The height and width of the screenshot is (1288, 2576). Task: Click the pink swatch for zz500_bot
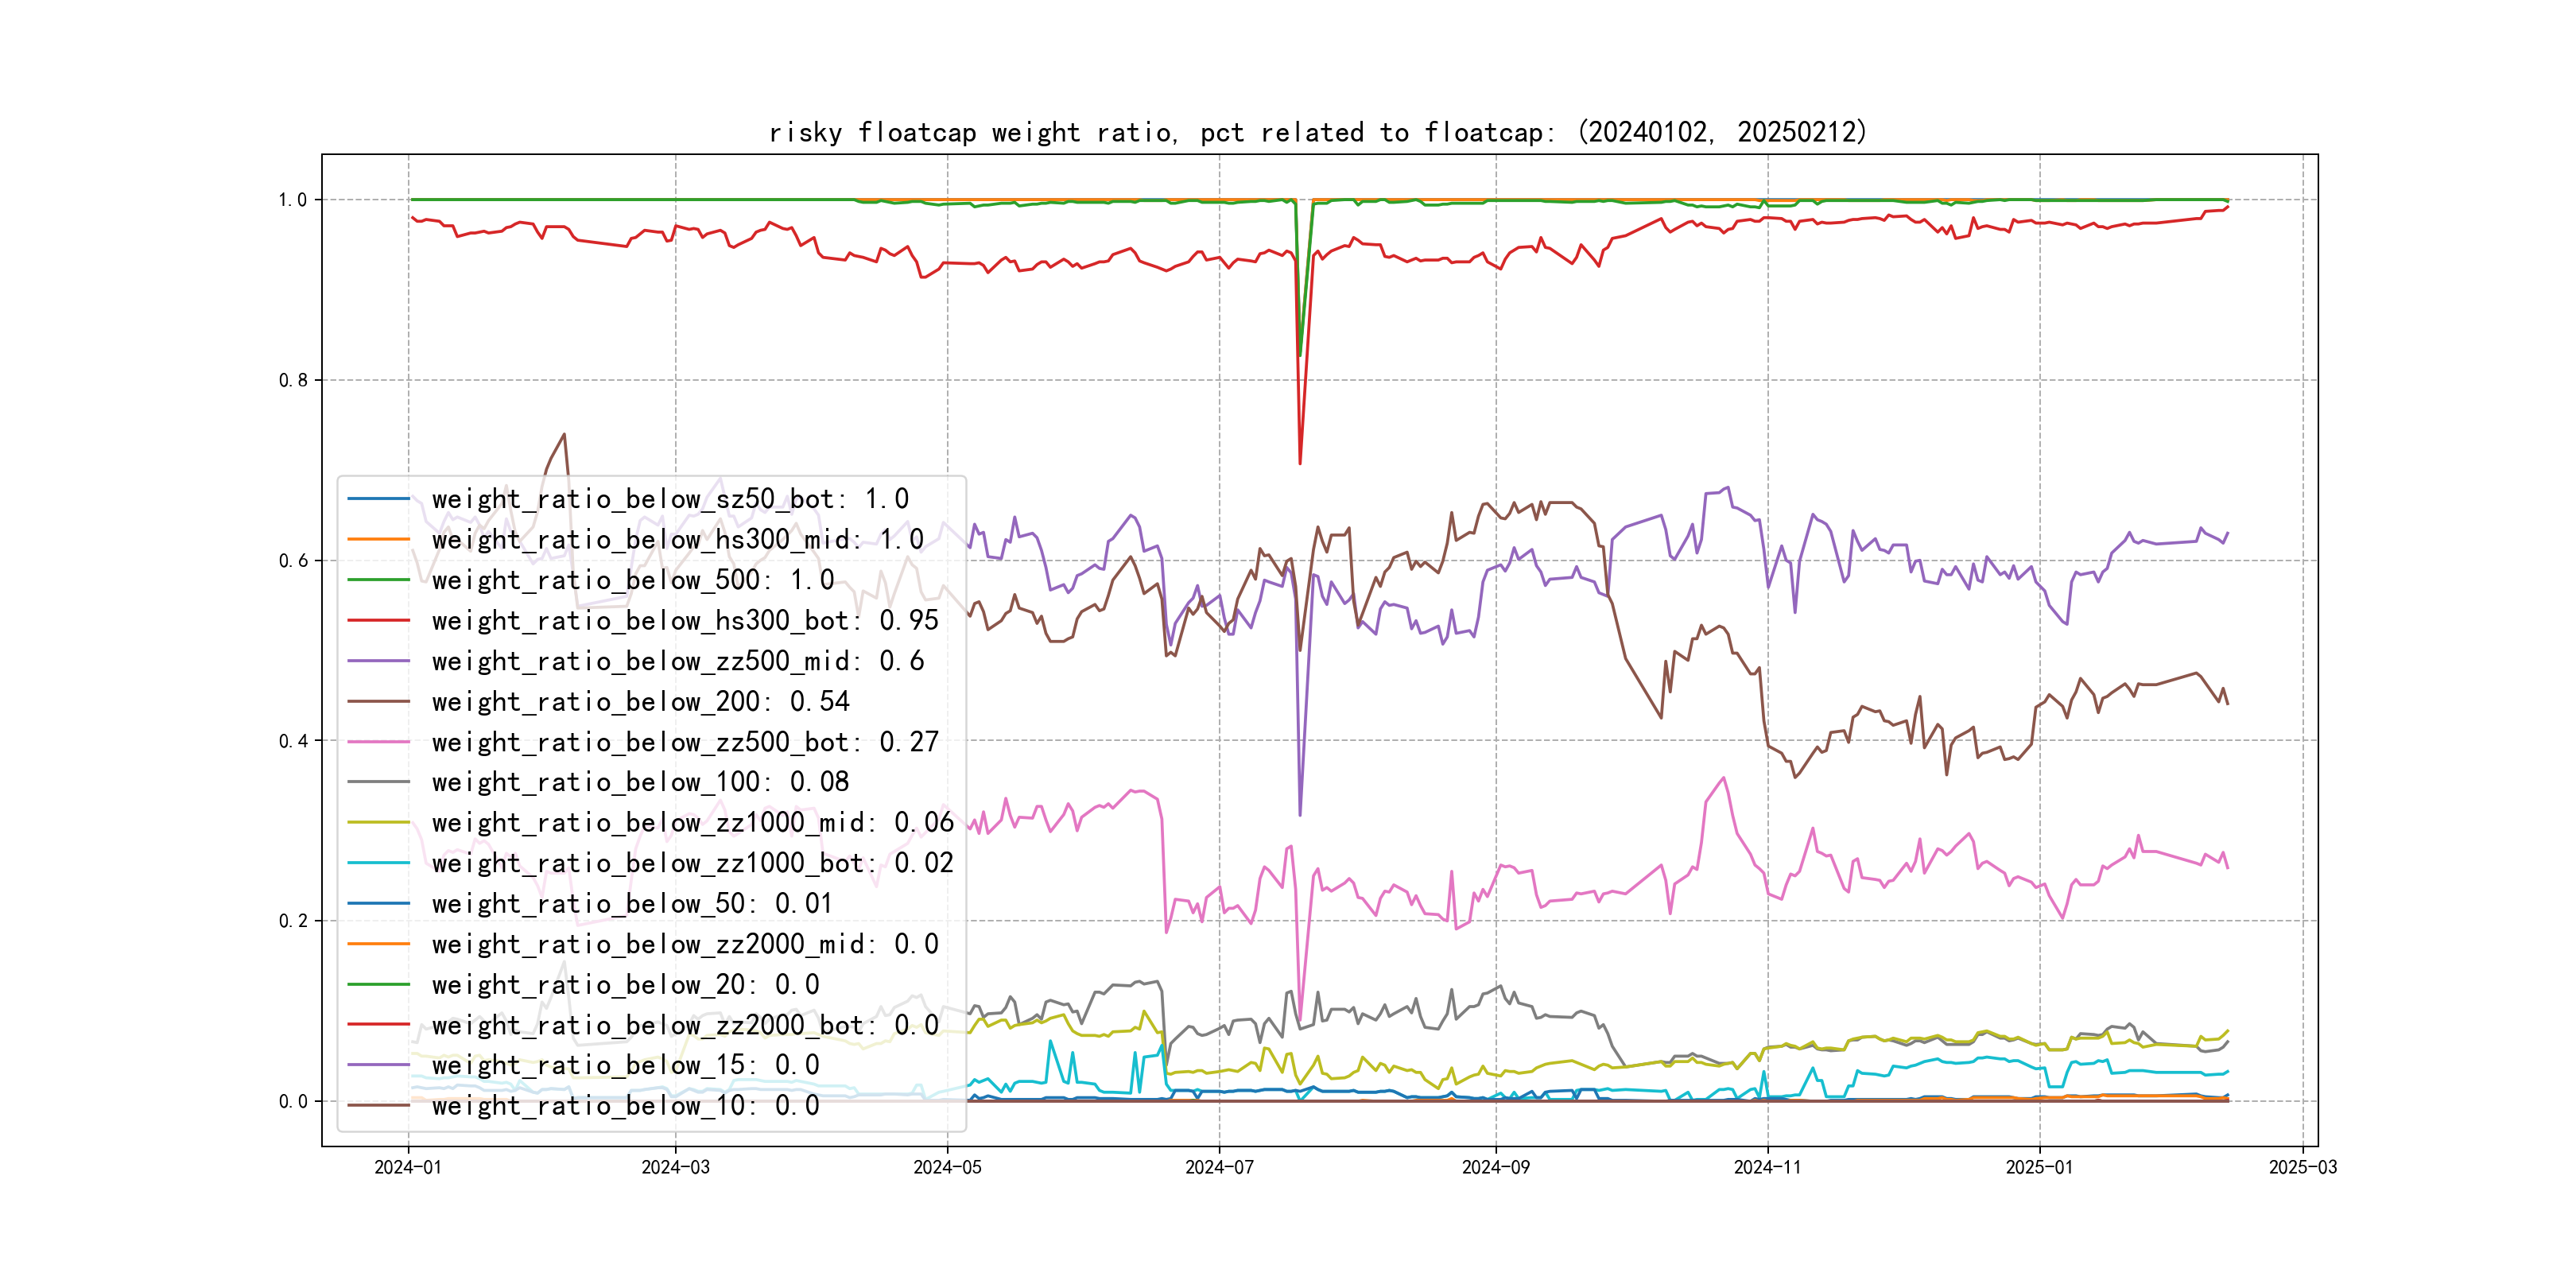point(378,742)
